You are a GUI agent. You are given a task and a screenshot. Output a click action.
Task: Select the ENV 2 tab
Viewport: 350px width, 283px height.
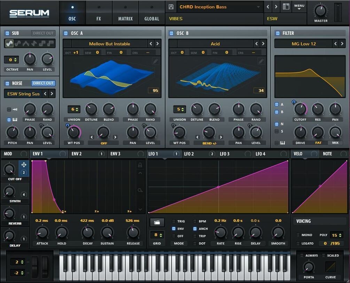click(87, 154)
